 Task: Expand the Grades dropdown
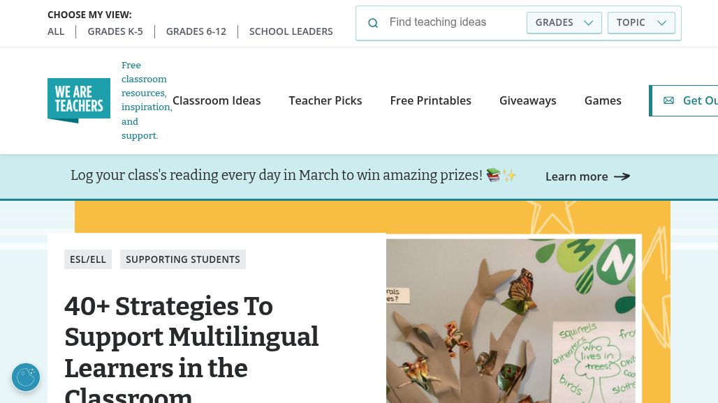click(564, 22)
